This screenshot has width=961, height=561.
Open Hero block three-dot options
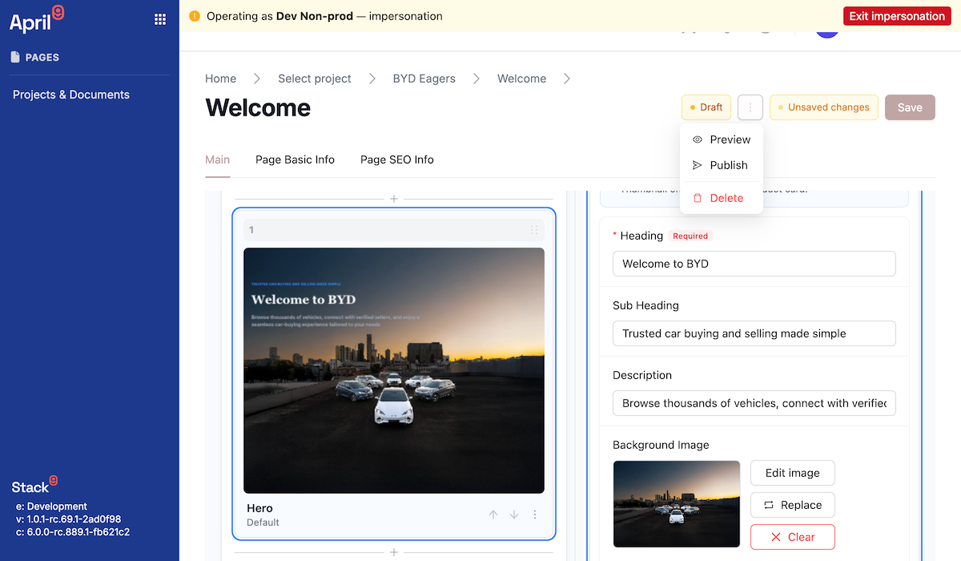(x=535, y=515)
